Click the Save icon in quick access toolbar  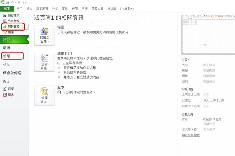(x=7, y=2)
